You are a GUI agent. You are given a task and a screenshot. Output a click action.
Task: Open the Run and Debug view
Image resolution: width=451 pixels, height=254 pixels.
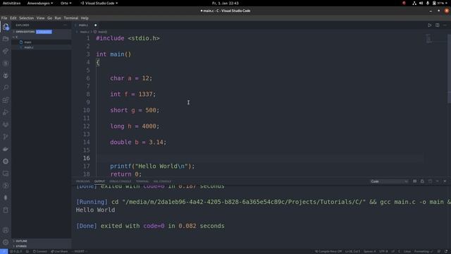click(6, 112)
